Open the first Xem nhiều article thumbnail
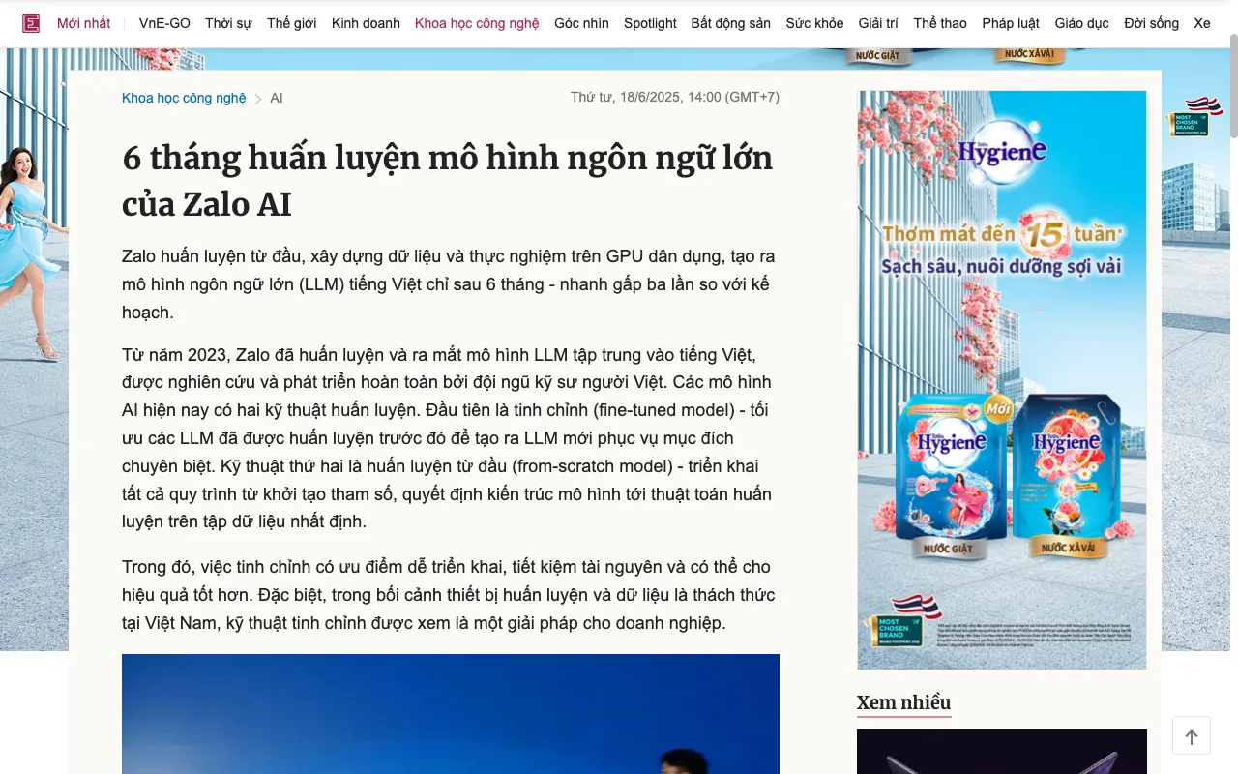Image resolution: width=1238 pixels, height=774 pixels. pyautogui.click(x=1002, y=752)
